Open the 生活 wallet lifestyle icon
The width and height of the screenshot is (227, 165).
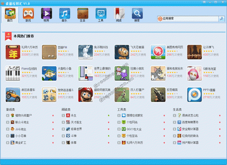coord(83,15)
